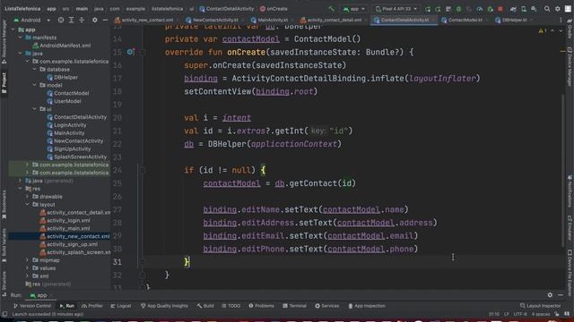Image resolution: width=574 pixels, height=322 pixels.
Task: Collapse the manifests folder
Action: (20, 38)
